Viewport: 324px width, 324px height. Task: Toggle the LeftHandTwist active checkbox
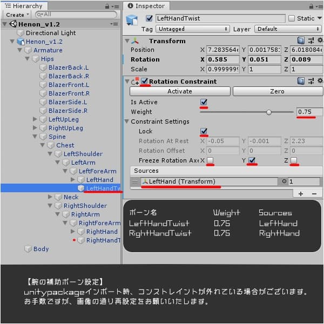[x=149, y=18]
